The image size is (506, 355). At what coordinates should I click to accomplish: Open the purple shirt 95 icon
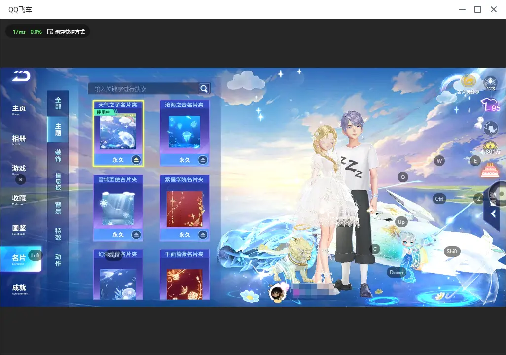click(x=490, y=105)
